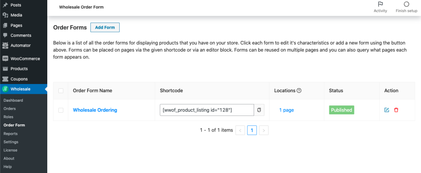Go to next page arrow in pagination

pos(264,130)
